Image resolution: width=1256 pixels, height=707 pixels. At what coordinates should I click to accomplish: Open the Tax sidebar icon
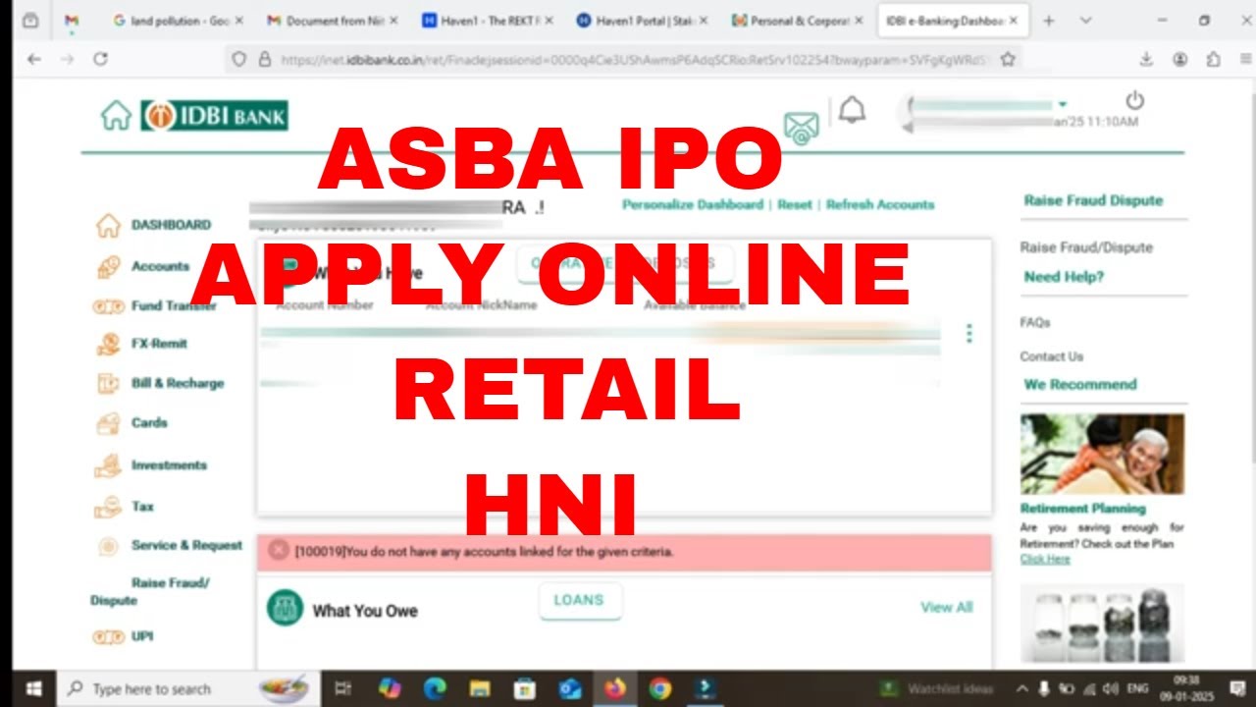coord(108,508)
